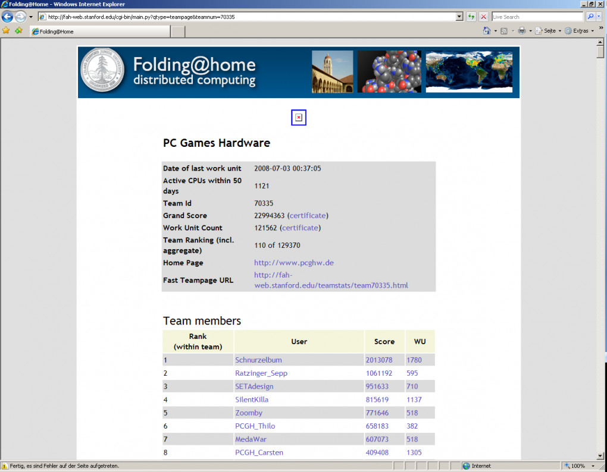Click the broken image placeholder icon
The width and height of the screenshot is (607, 472).
(x=299, y=118)
